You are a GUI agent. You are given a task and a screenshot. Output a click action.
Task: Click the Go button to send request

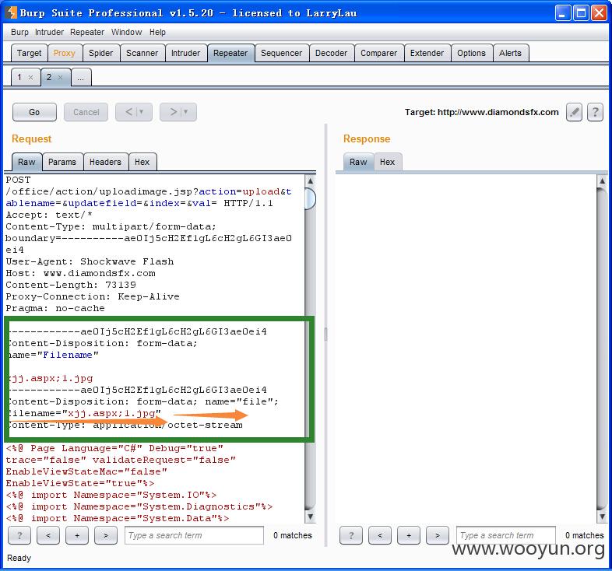tap(34, 112)
